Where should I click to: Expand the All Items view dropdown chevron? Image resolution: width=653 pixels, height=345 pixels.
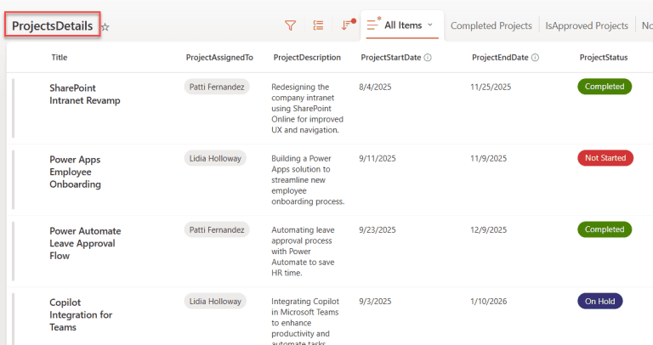[430, 25]
